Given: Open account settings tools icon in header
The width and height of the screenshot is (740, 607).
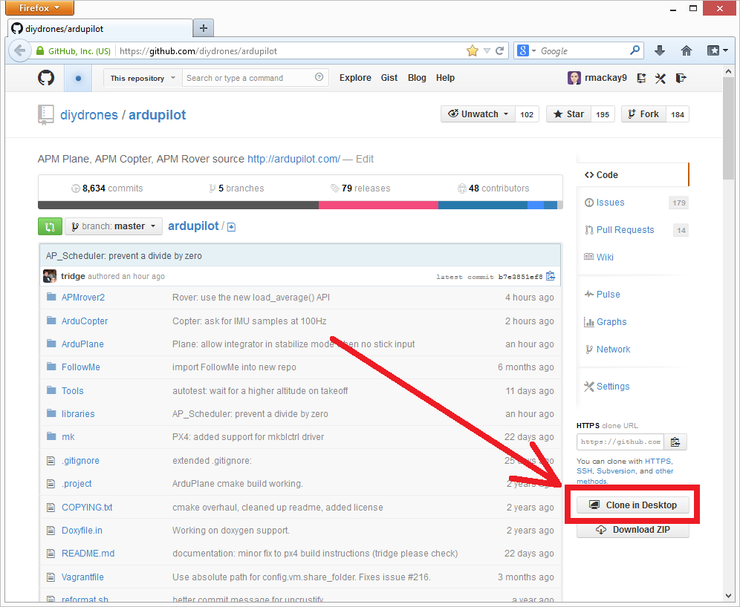Looking at the screenshot, I should point(660,78).
